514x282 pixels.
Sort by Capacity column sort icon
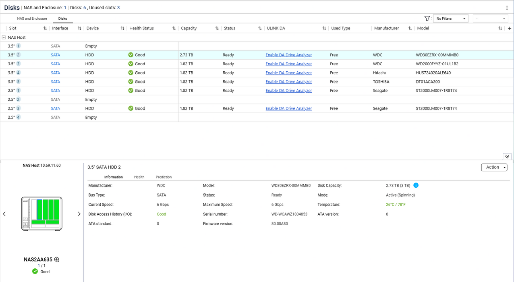[217, 28]
